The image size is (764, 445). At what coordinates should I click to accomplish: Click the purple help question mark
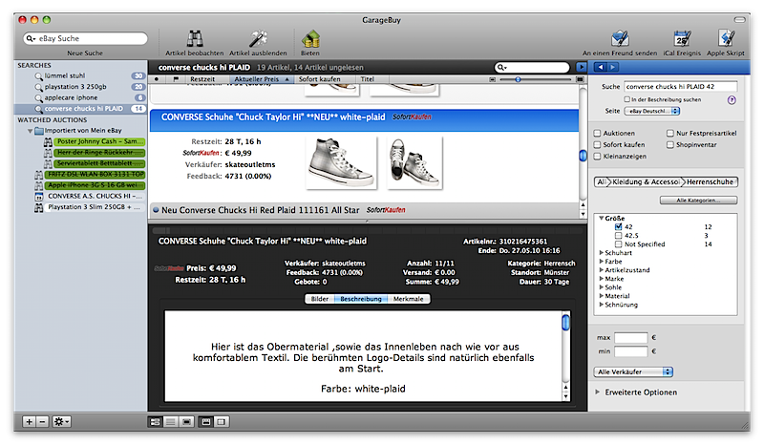click(732, 100)
